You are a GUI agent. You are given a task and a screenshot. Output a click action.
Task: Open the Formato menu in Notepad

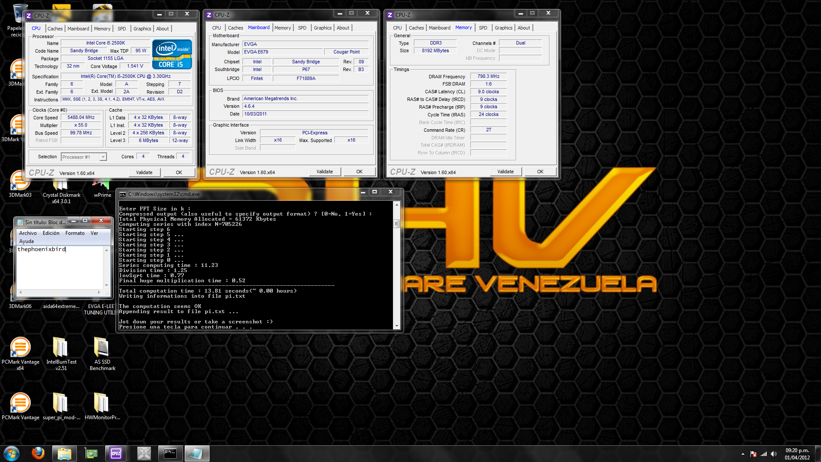pos(75,233)
